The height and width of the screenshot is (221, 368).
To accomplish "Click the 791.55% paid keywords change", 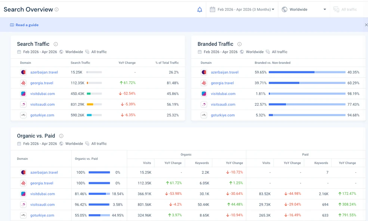I will 347,215.
